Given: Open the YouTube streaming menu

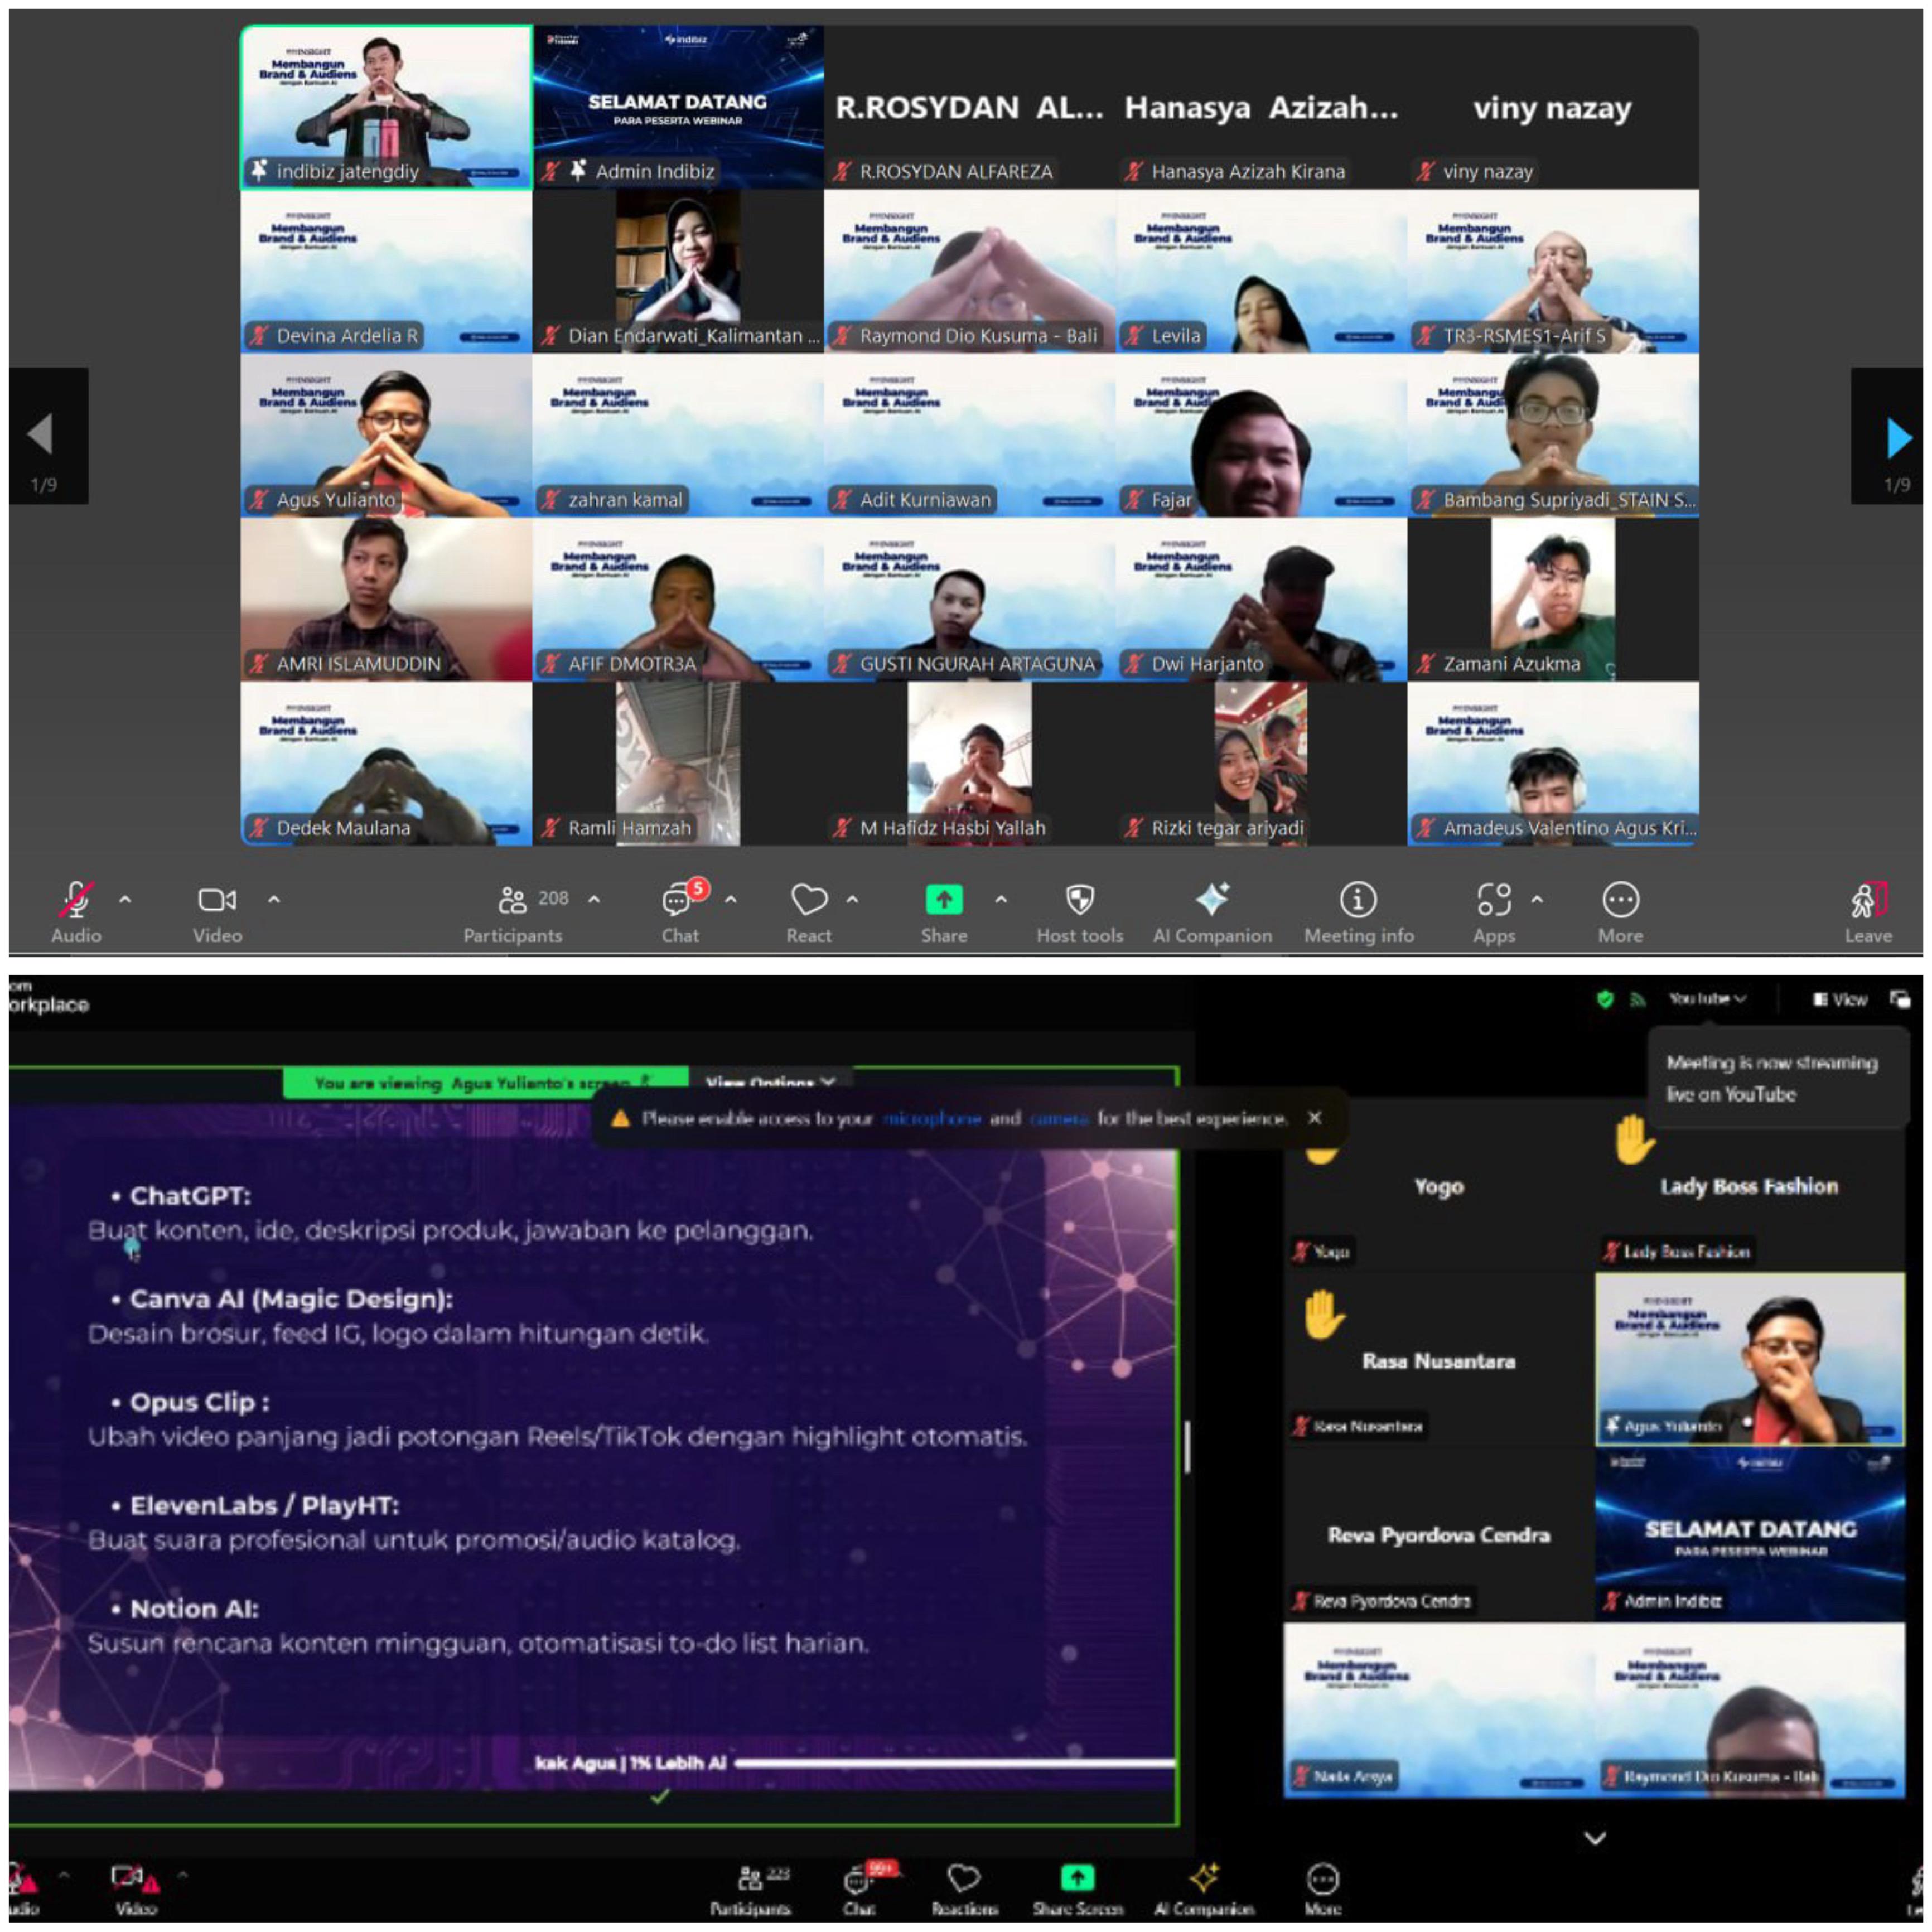Looking at the screenshot, I should tap(1706, 998).
